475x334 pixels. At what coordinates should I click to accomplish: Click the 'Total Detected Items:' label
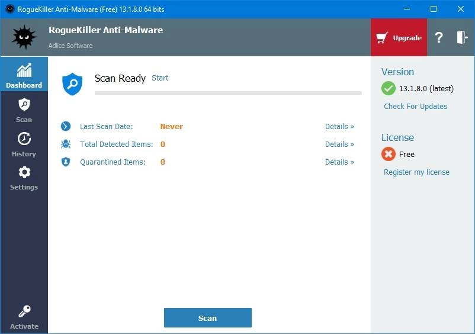(x=116, y=144)
